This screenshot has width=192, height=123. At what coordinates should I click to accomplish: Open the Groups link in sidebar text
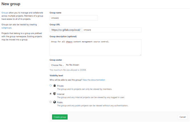(5, 13)
